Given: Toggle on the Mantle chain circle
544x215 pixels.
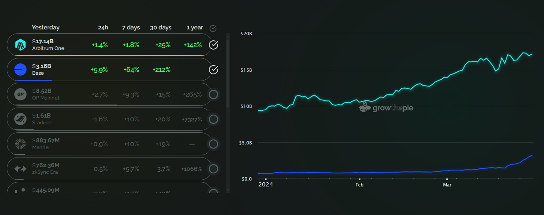Looking at the screenshot, I should tap(213, 144).
